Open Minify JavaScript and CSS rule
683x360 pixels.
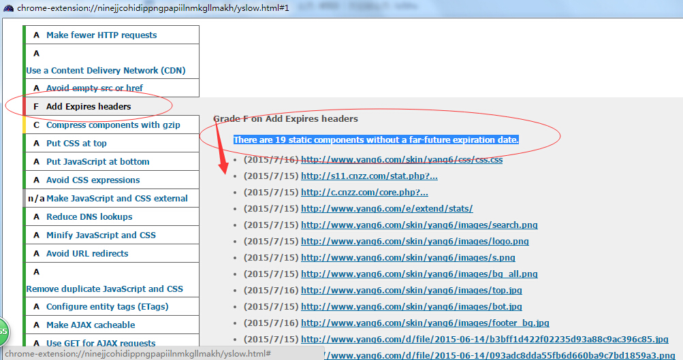(x=101, y=235)
